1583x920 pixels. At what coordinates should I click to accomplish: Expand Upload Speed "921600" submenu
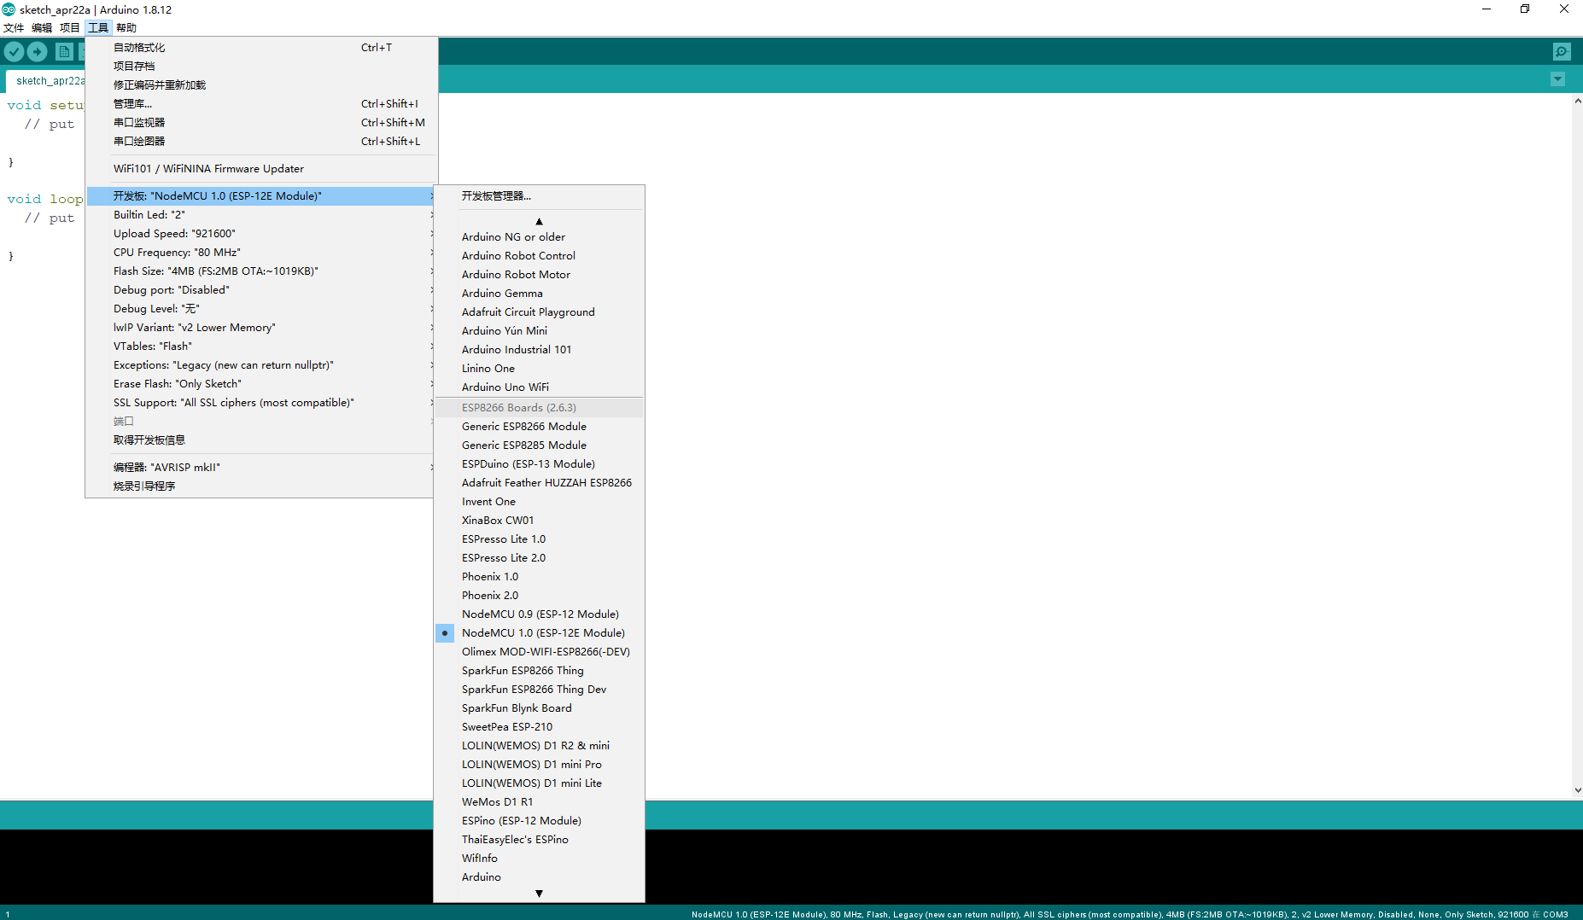click(x=262, y=234)
